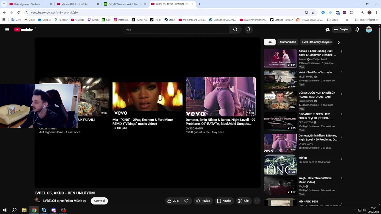Subscribe with the Abone ol button
Image resolution: width=381 pixels, height=214 pixels.
click(99, 201)
